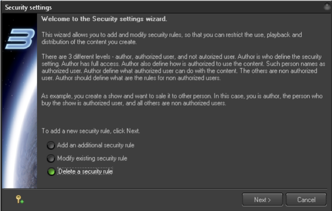The image size is (332, 211).
Task: Click the 'To add a new security rule' instruction text
Action: 91,131
